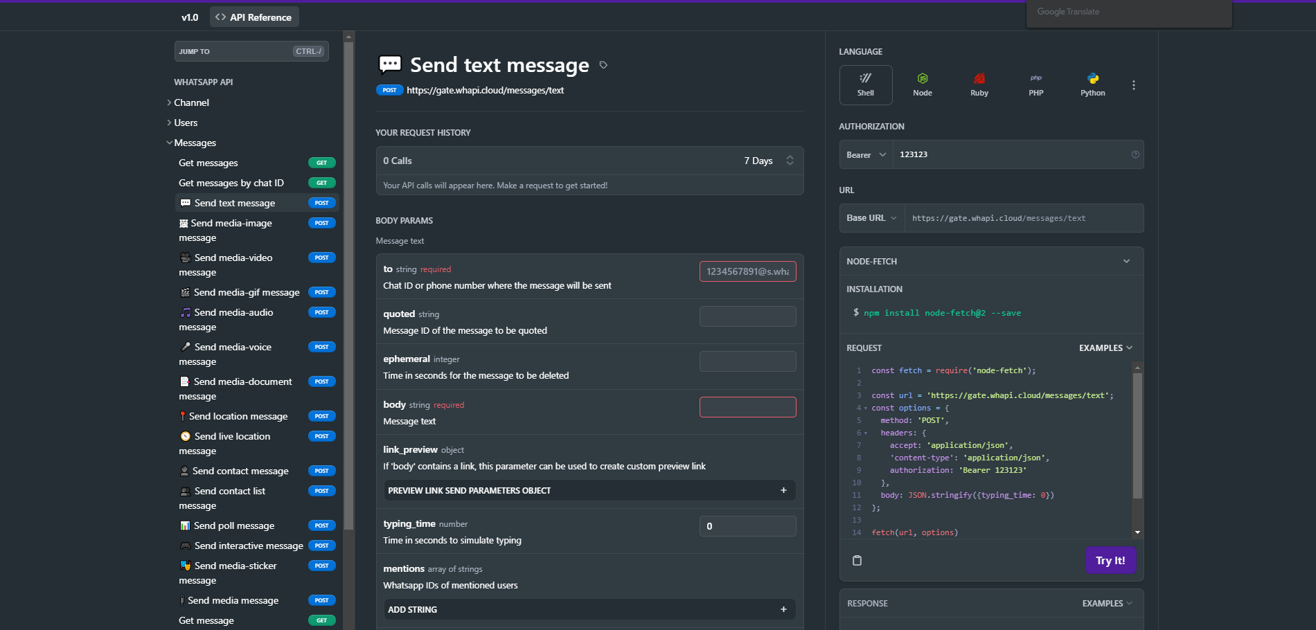Click ADD STRING for mentions

pos(589,609)
